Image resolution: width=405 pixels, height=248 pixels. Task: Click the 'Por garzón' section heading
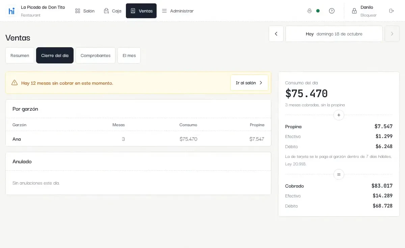coord(25,109)
